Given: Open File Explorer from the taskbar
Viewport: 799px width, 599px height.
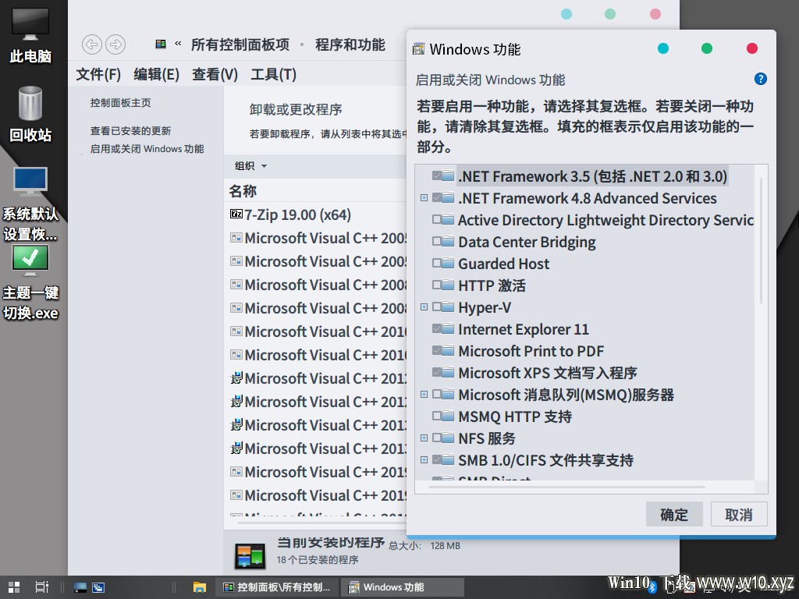Looking at the screenshot, I should [199, 587].
